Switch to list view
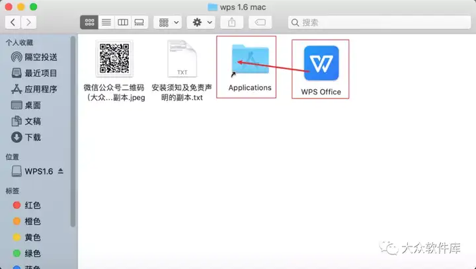Viewport: 476px width, 269px height. point(106,22)
